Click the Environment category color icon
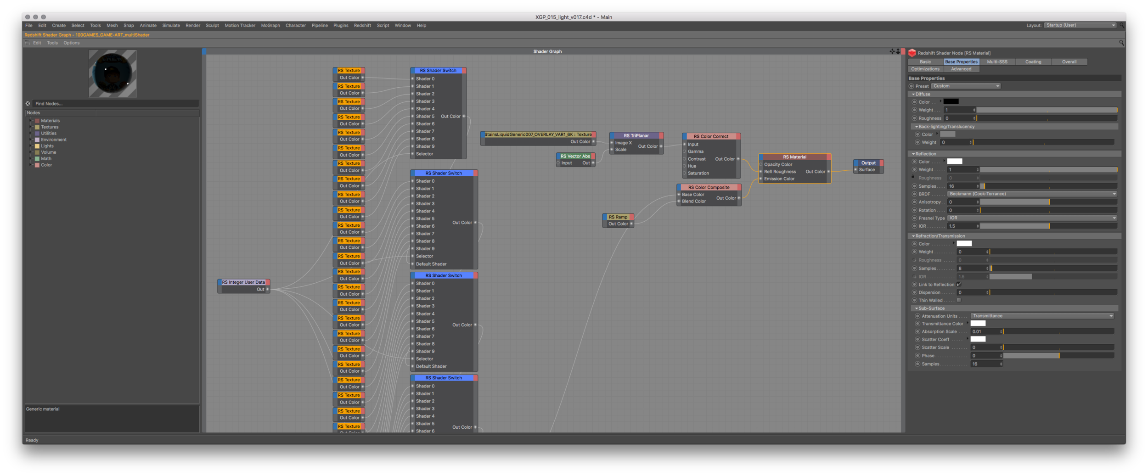 (x=37, y=140)
